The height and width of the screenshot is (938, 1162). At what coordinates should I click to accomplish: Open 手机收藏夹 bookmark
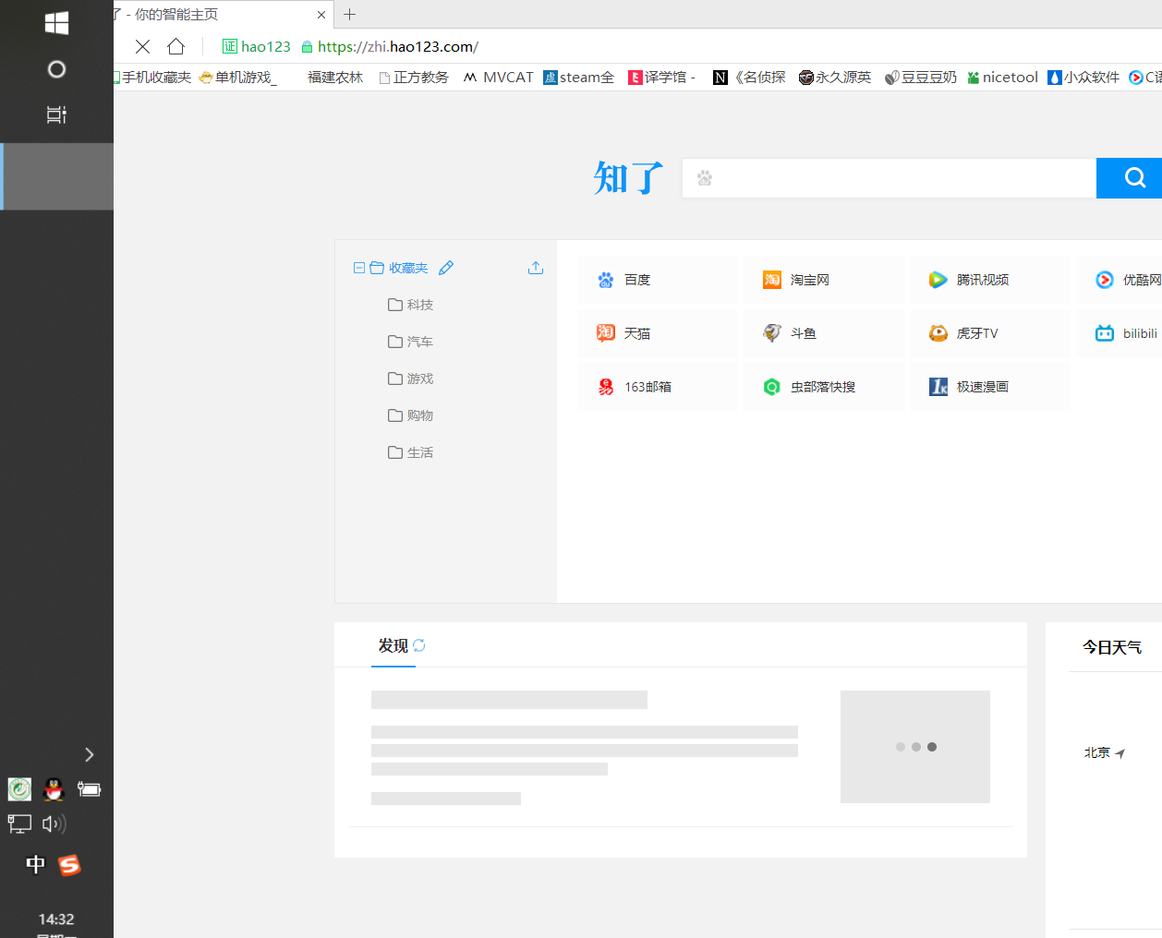(x=152, y=78)
